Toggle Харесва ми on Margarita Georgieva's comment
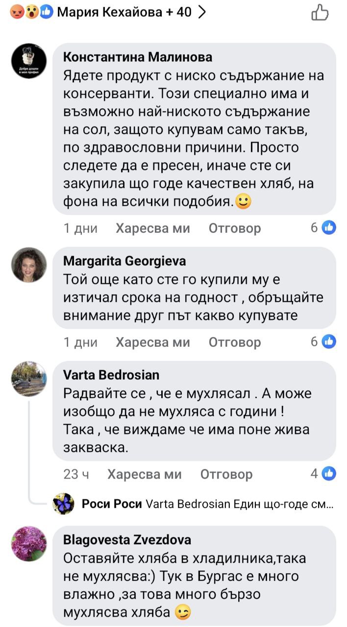Image resolution: width=347 pixels, height=627 pixels. click(x=153, y=342)
